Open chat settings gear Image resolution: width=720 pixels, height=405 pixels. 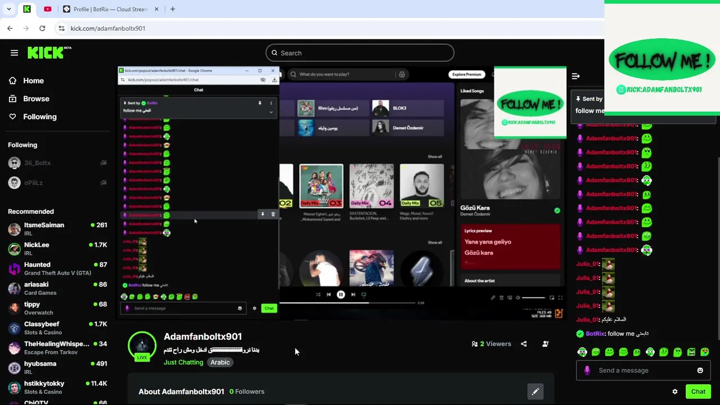click(675, 391)
